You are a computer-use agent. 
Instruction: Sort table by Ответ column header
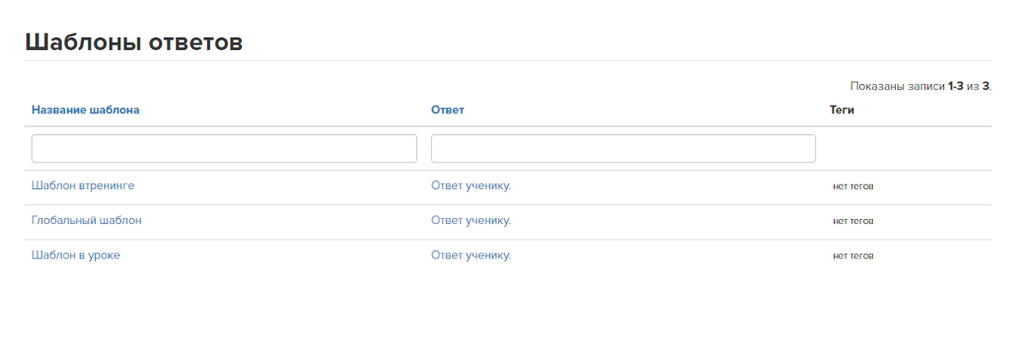coord(448,110)
